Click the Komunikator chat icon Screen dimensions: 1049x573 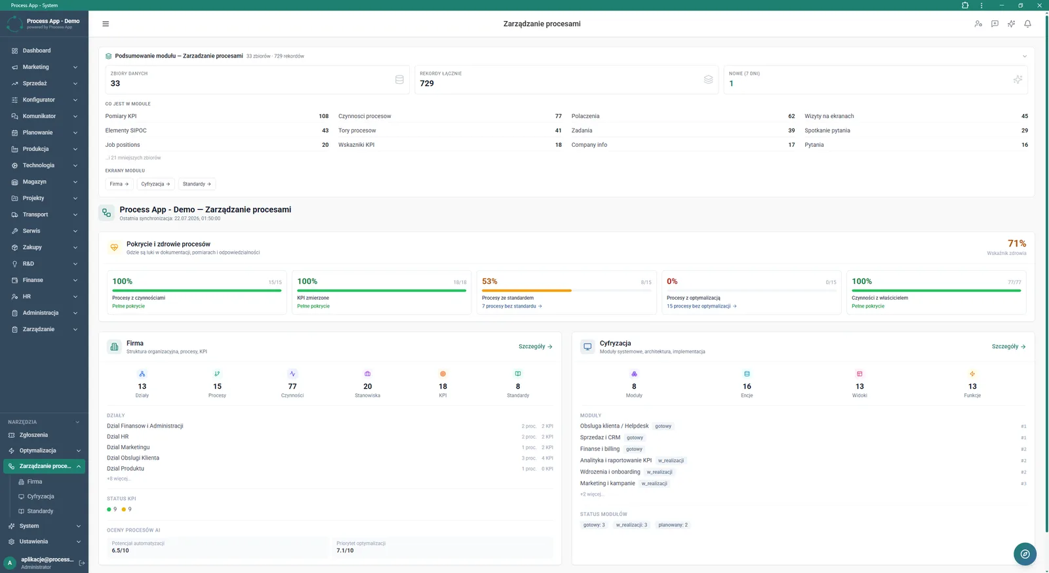pyautogui.click(x=14, y=116)
